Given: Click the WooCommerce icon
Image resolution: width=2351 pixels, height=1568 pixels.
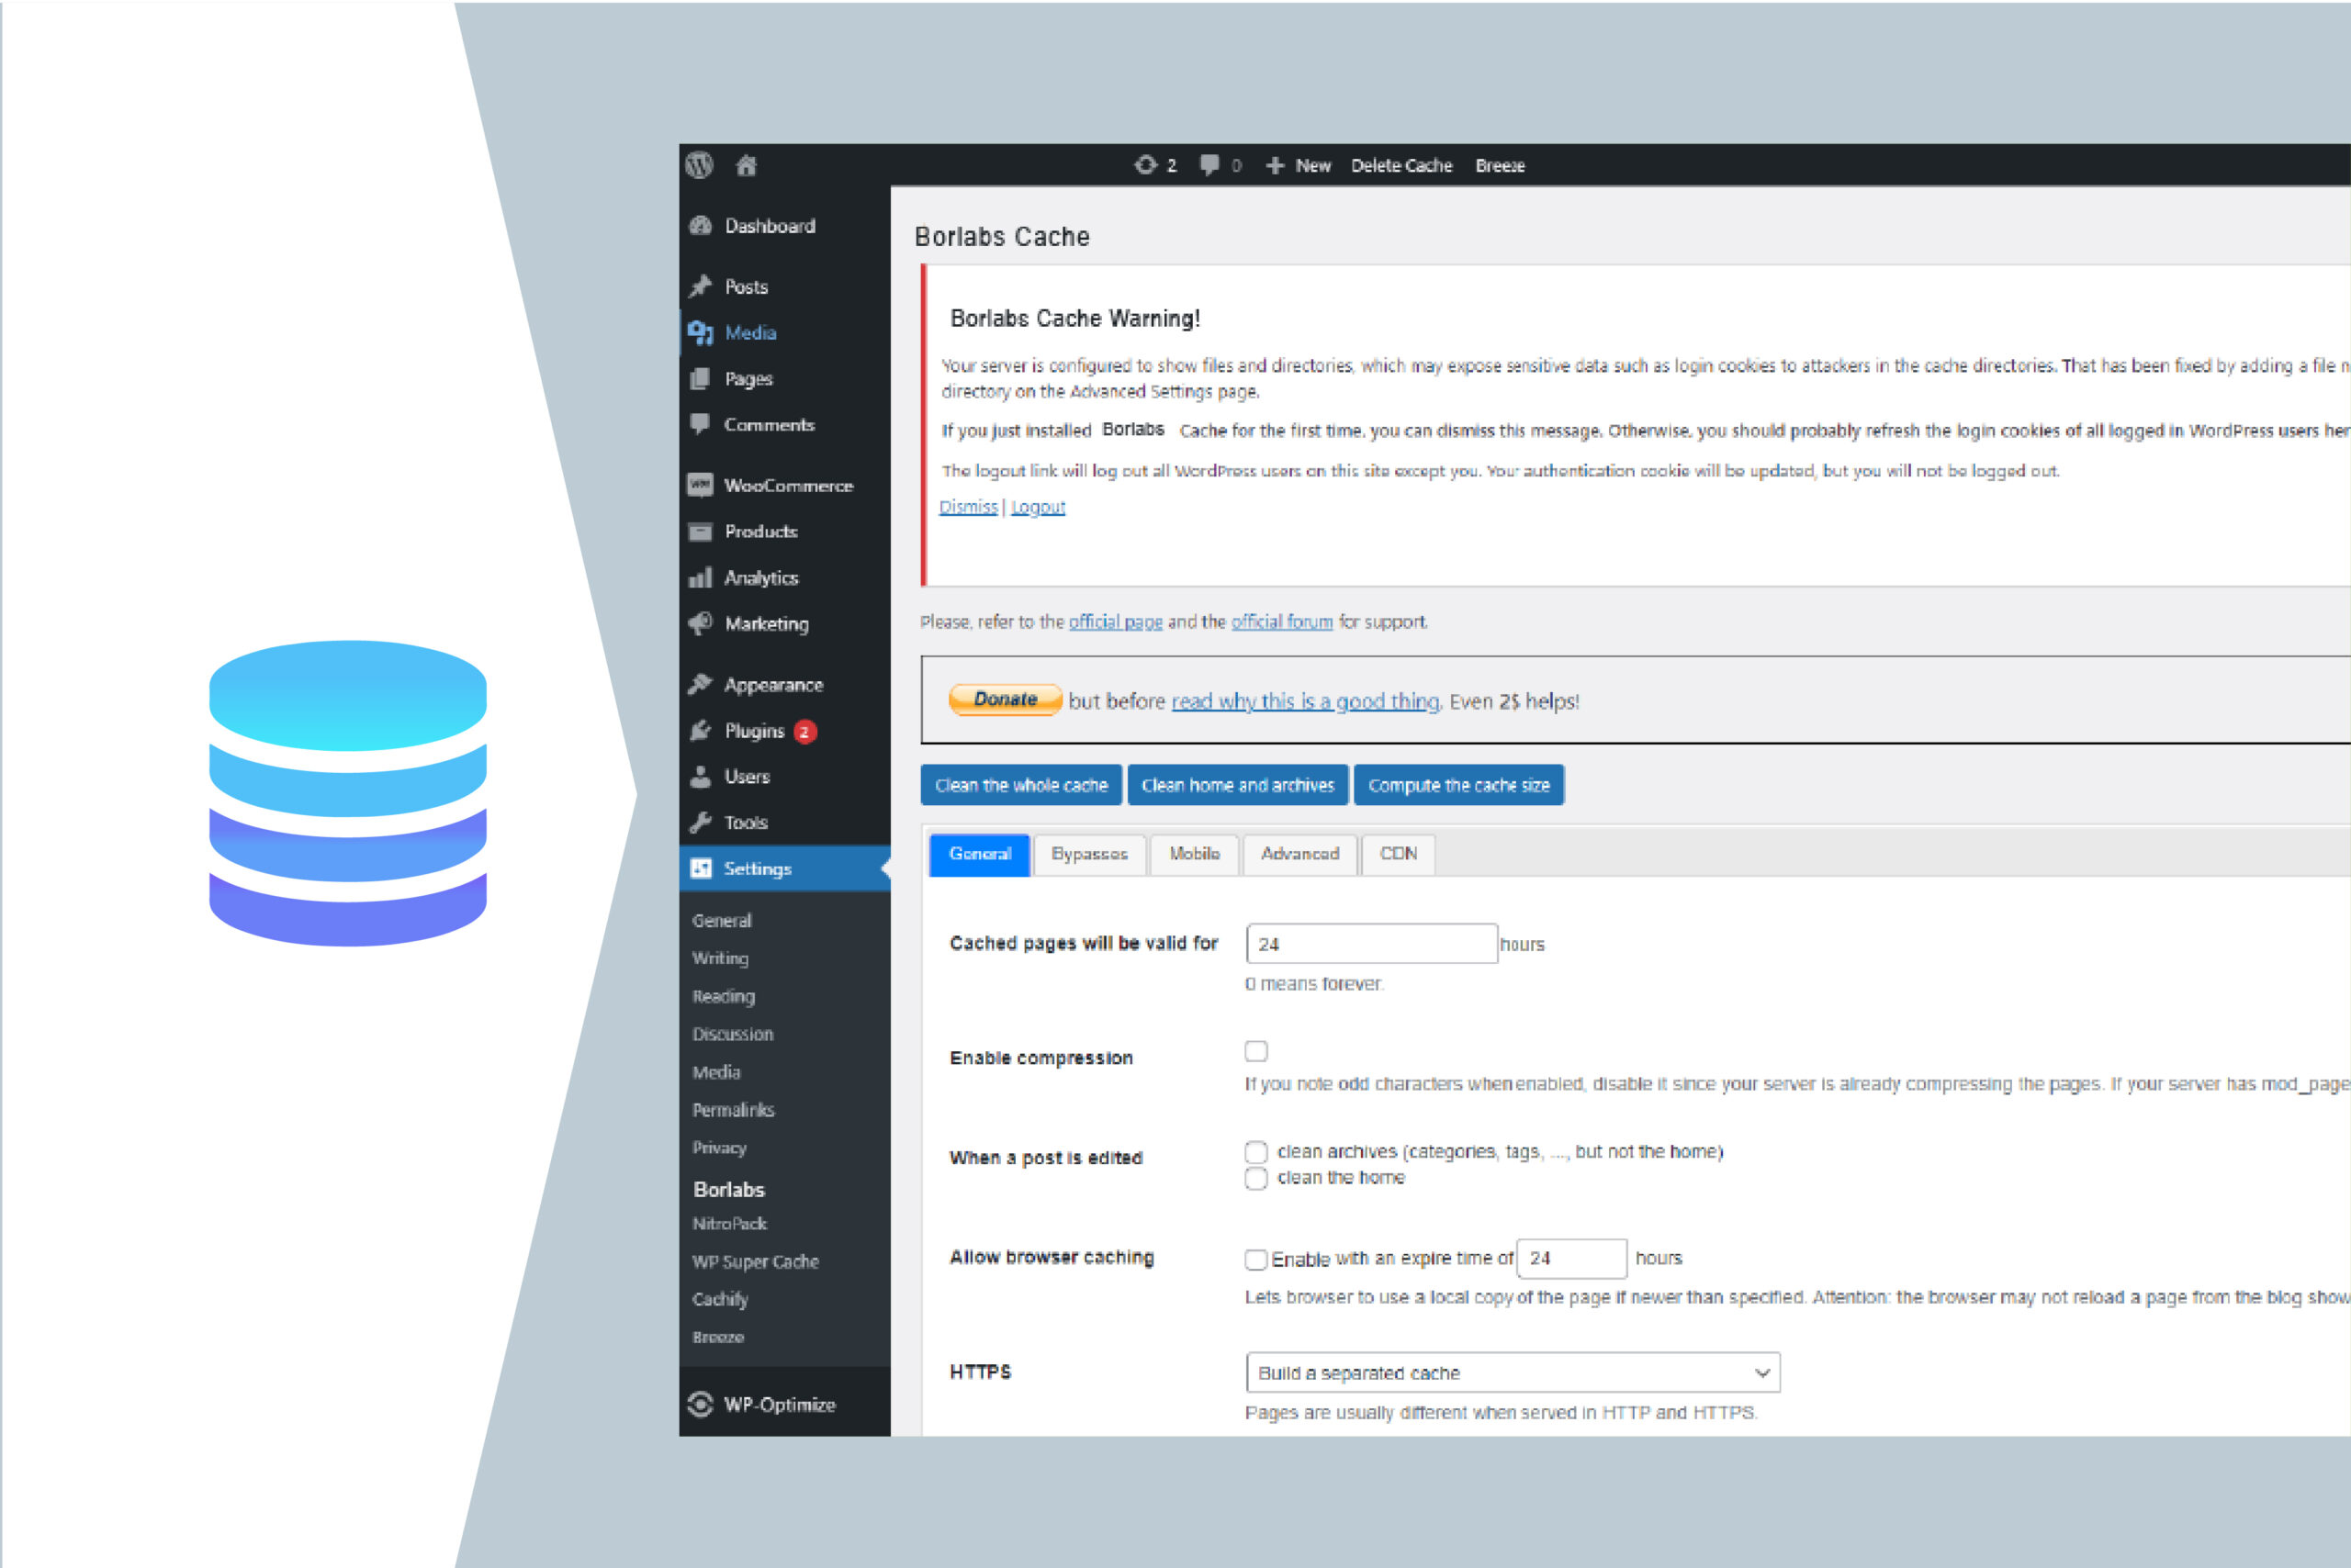Looking at the screenshot, I should click(701, 485).
